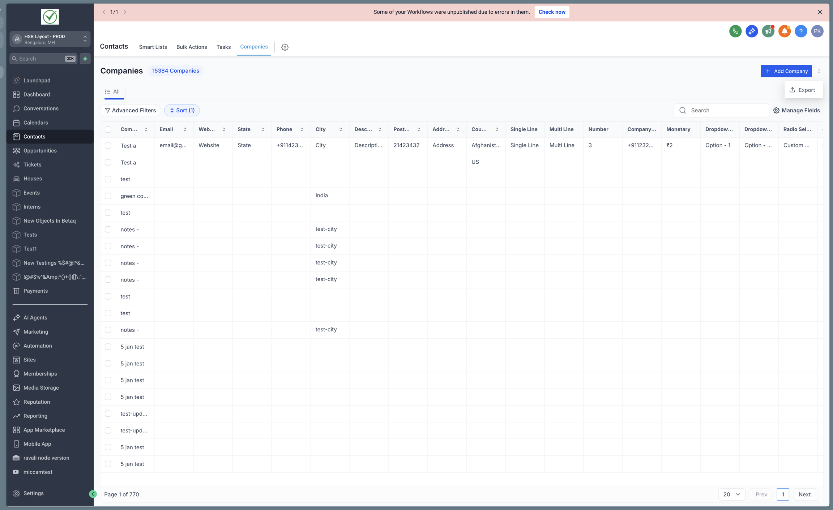Image resolution: width=833 pixels, height=510 pixels.
Task: Open the blue help question mark icon
Action: click(800, 31)
